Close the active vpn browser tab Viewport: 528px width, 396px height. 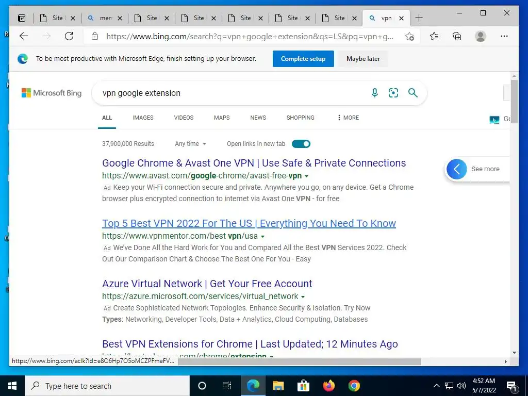coord(401,18)
